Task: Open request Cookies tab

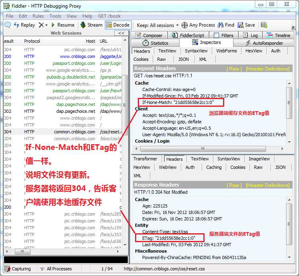Action: click(x=141, y=59)
